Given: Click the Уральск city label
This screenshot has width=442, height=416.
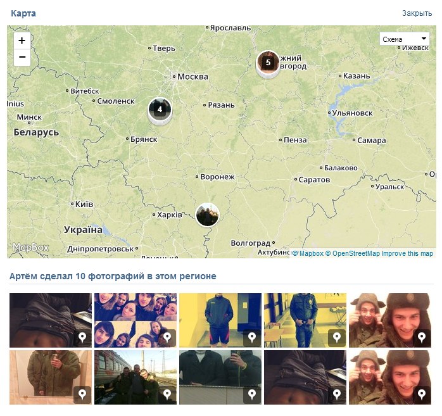Looking at the screenshot, I should pos(389,187).
